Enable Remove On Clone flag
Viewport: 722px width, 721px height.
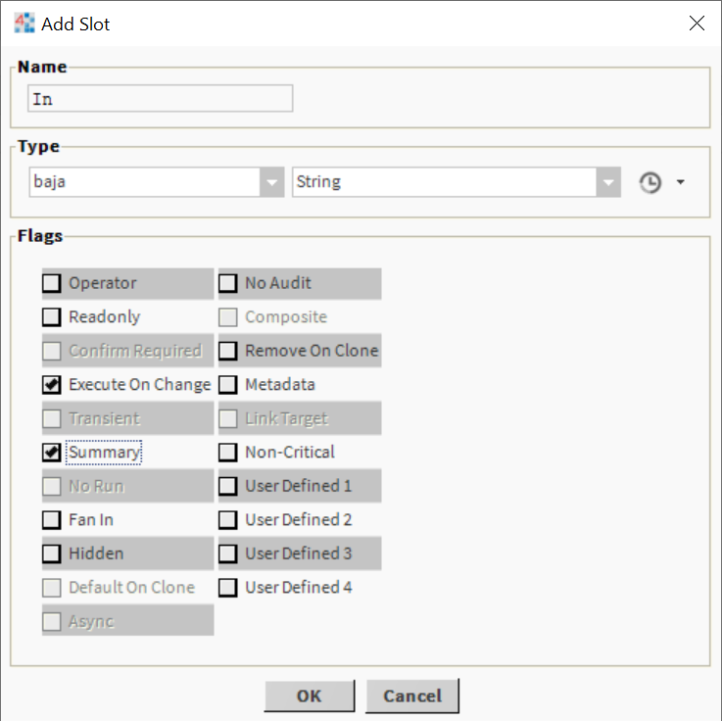point(227,351)
